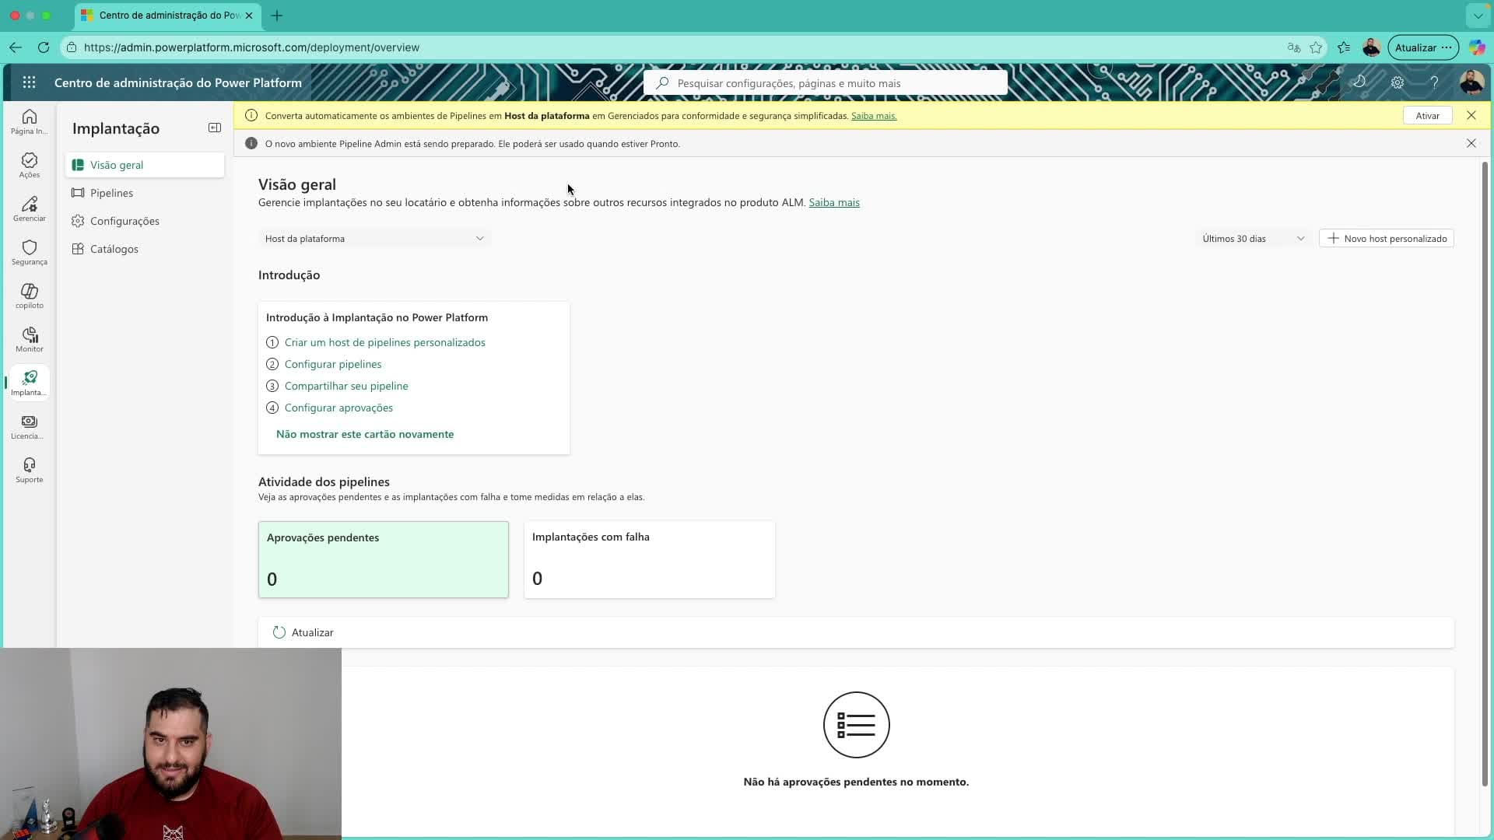Image resolution: width=1494 pixels, height=840 pixels.
Task: Click the Aprovações pendentes card showing zero
Action: coord(383,559)
